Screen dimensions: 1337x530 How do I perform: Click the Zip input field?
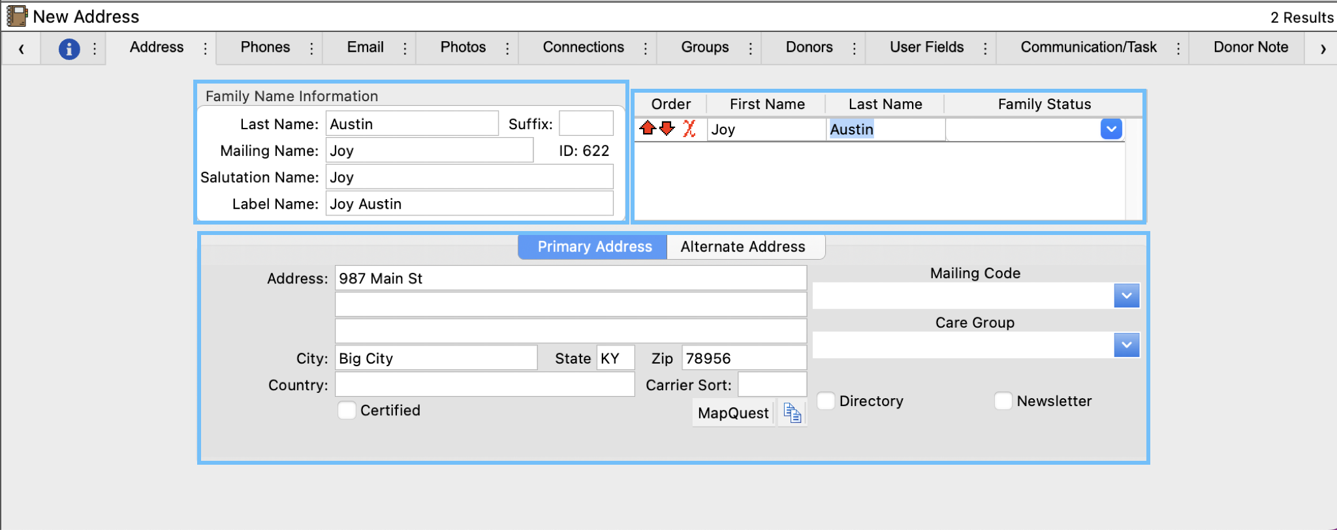coord(743,358)
